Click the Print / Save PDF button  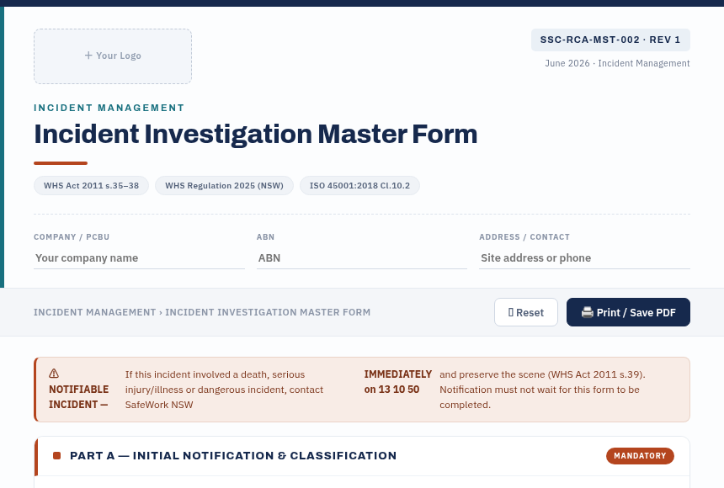[x=628, y=312]
